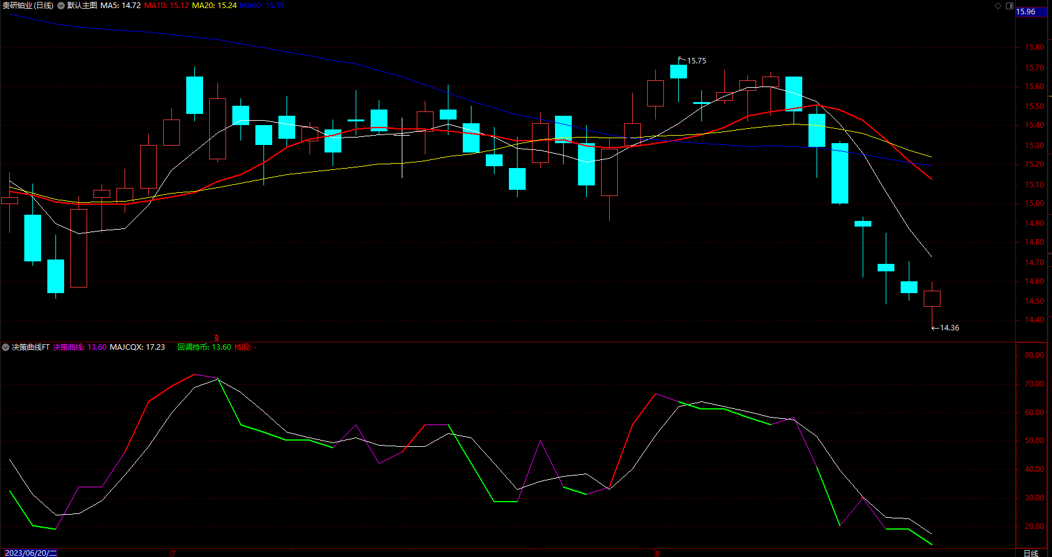Open the dropdown arrow beside 默认主图
Screen dimensions: 1052x557
(x=61, y=6)
